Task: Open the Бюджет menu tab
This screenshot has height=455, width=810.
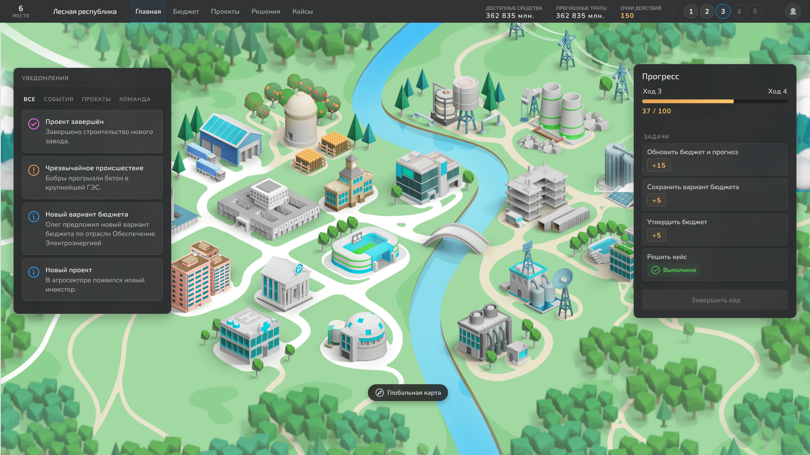Action: pyautogui.click(x=186, y=11)
